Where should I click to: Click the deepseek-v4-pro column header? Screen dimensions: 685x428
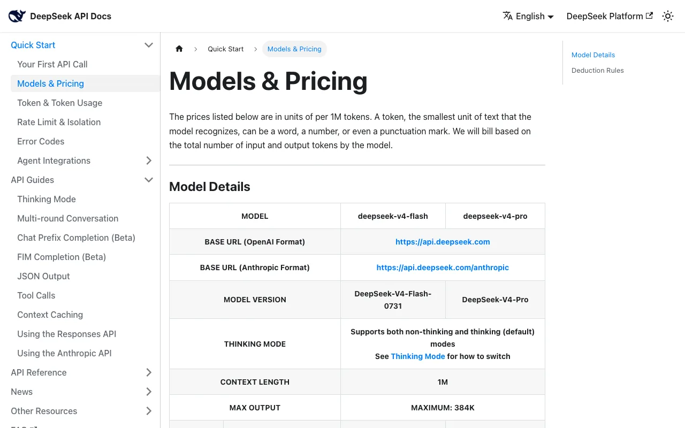point(495,216)
